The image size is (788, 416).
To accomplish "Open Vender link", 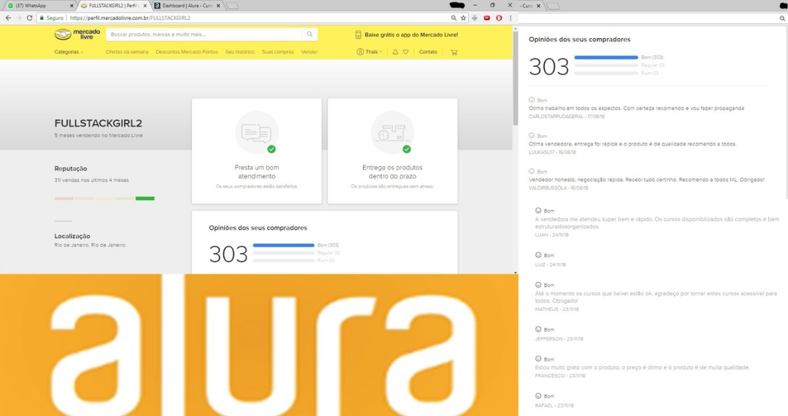I will click(x=309, y=52).
